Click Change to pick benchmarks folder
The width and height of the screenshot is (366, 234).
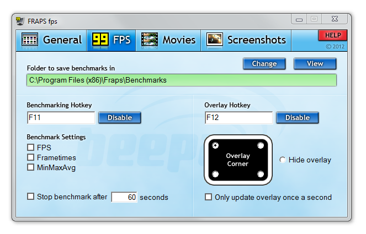[264, 64]
